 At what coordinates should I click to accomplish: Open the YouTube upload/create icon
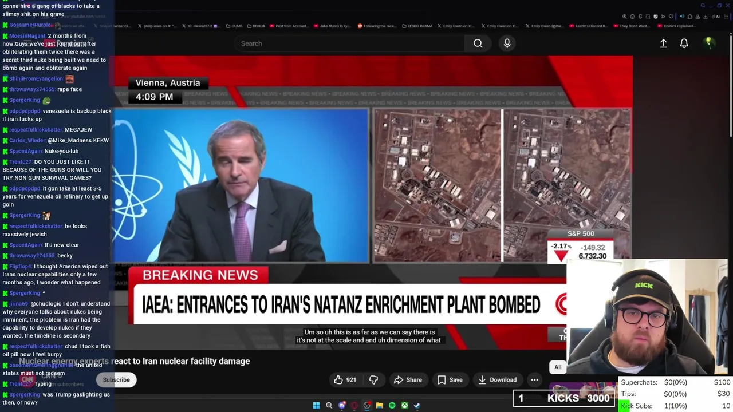coord(663,43)
